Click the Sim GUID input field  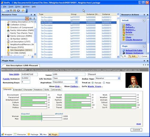[x=29, y=75]
